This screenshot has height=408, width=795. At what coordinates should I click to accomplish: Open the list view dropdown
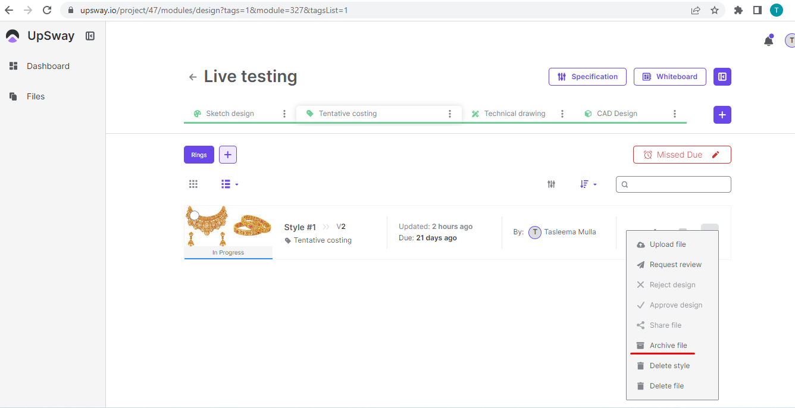pyautogui.click(x=230, y=184)
